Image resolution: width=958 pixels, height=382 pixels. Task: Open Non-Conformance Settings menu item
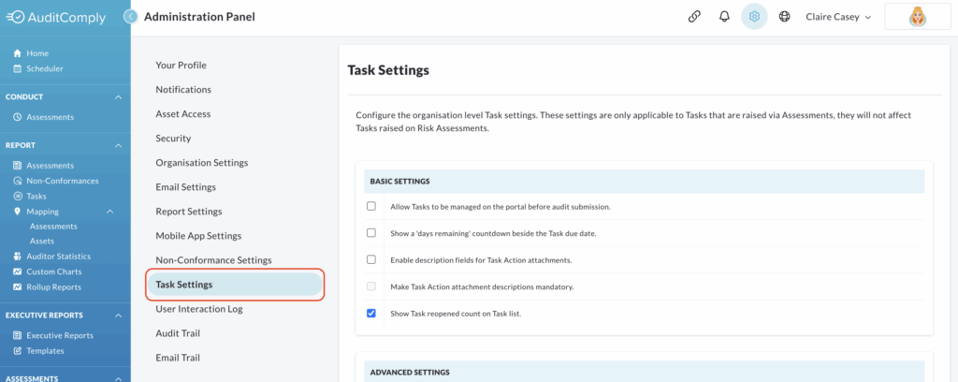(x=213, y=259)
